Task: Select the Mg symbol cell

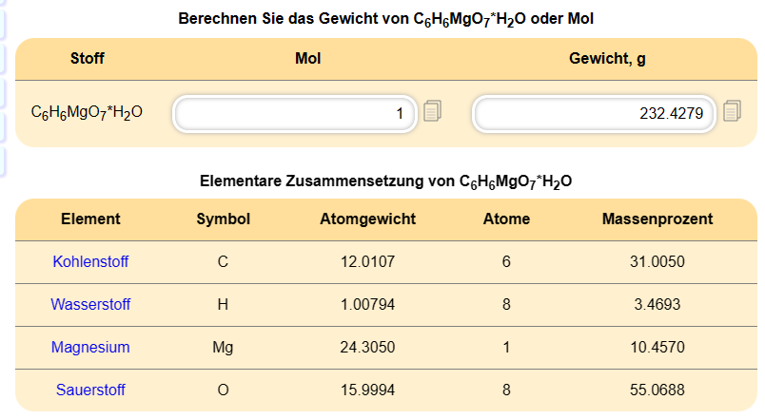Action: click(223, 348)
